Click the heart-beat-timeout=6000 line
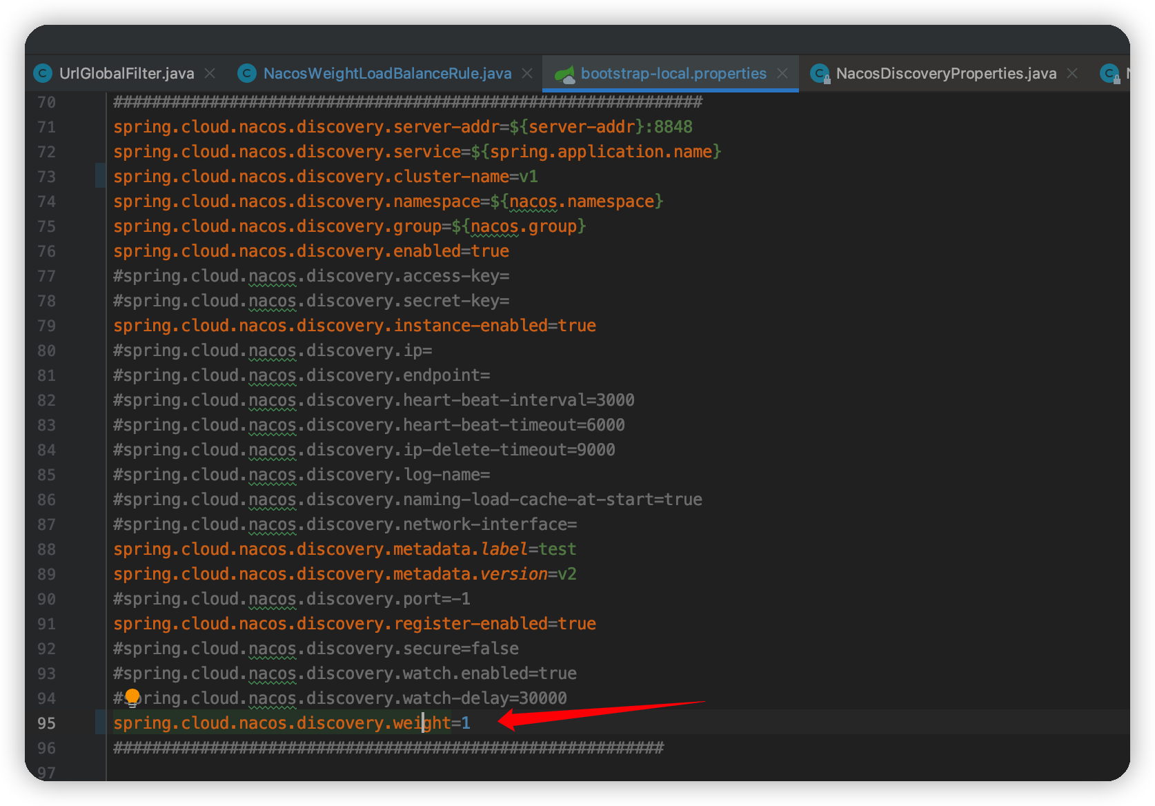The image size is (1155, 806). pos(369,424)
